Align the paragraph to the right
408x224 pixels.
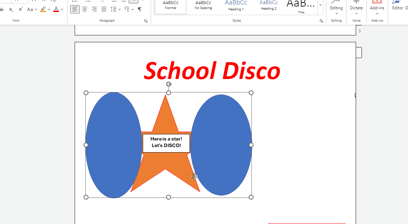[x=94, y=9]
